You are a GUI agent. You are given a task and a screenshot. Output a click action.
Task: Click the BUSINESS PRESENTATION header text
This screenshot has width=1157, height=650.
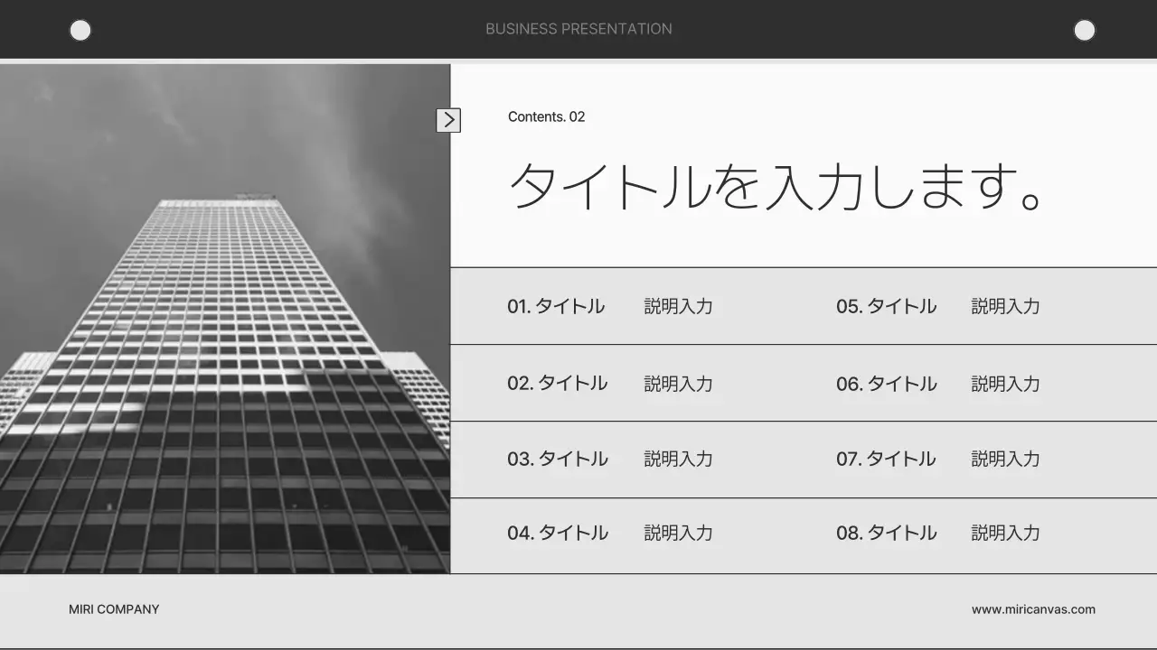click(578, 29)
